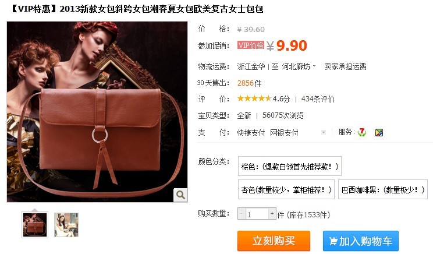Click the 加入购物车 button
The image size is (433, 254).
(x=361, y=241)
